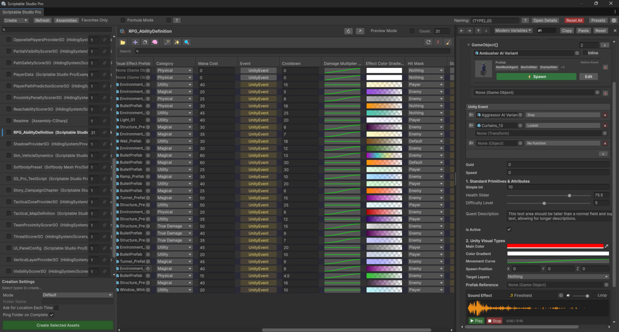Open the folder icon in the table toolbar
Screen dimensions: 619x332
click(123, 43)
